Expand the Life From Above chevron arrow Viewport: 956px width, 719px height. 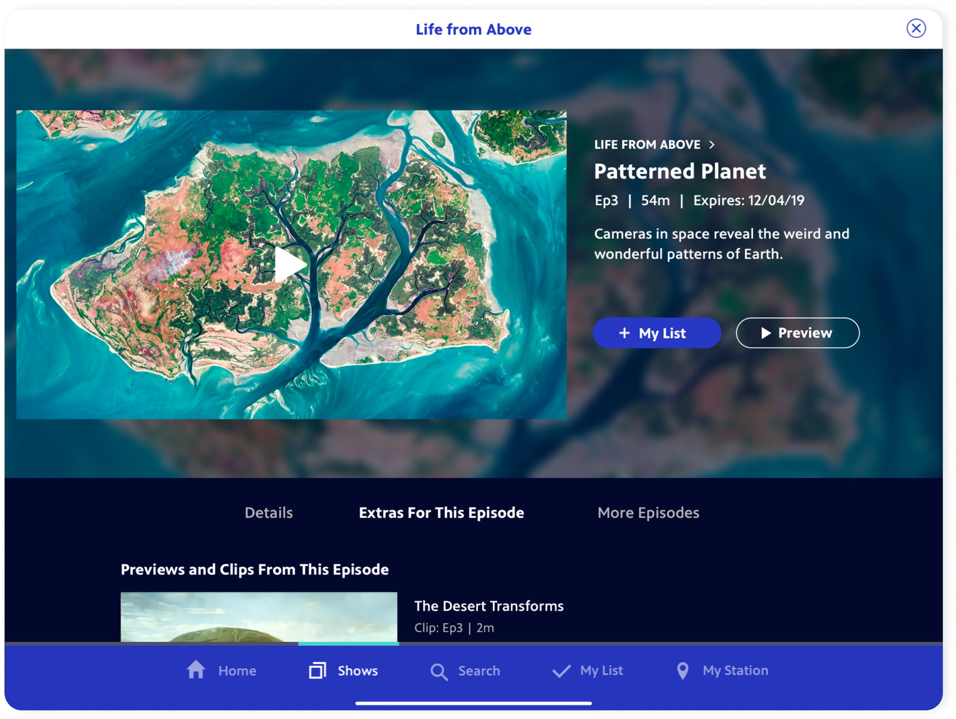point(712,145)
